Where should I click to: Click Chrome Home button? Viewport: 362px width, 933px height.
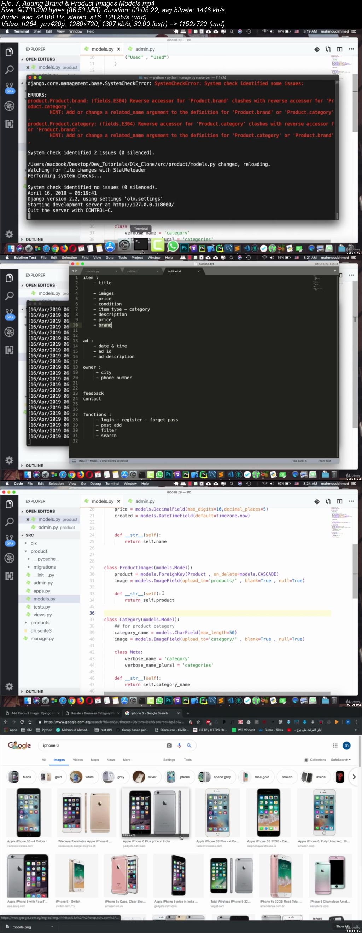click(x=30, y=721)
